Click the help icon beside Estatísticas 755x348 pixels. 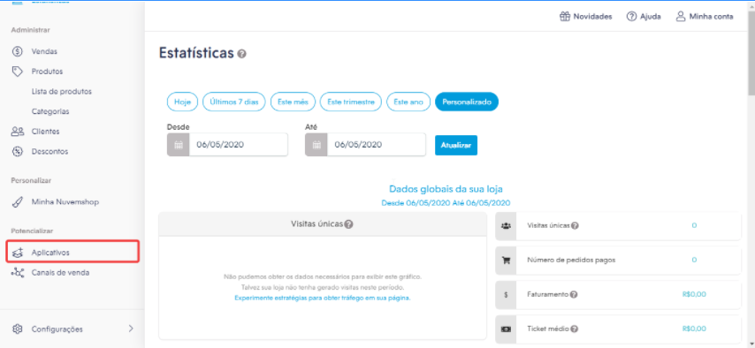coord(242,54)
